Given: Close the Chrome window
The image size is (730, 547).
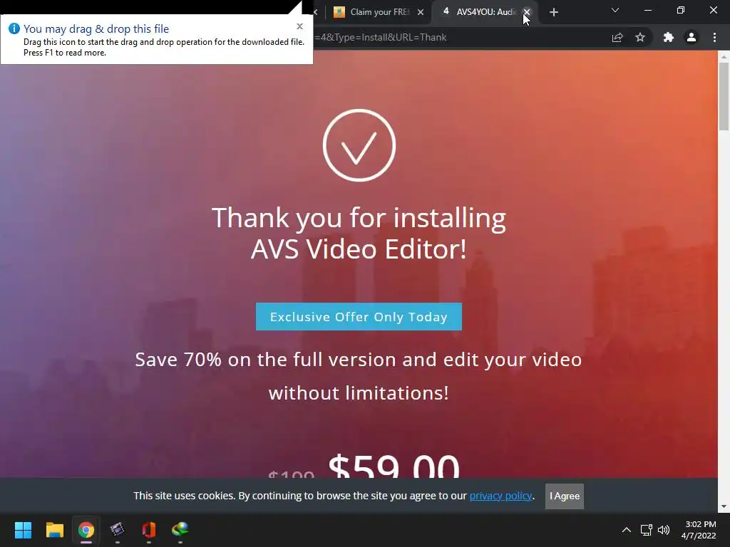Looking at the screenshot, I should click(713, 10).
